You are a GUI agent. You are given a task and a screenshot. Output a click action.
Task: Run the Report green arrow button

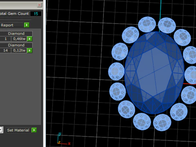click(x=27, y=25)
